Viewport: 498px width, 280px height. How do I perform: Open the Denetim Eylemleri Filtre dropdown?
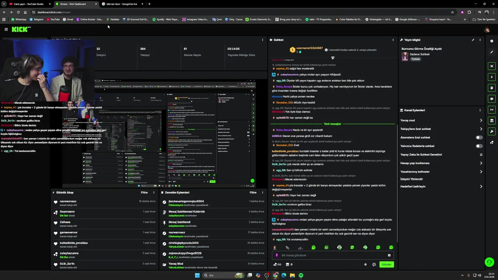(253, 192)
